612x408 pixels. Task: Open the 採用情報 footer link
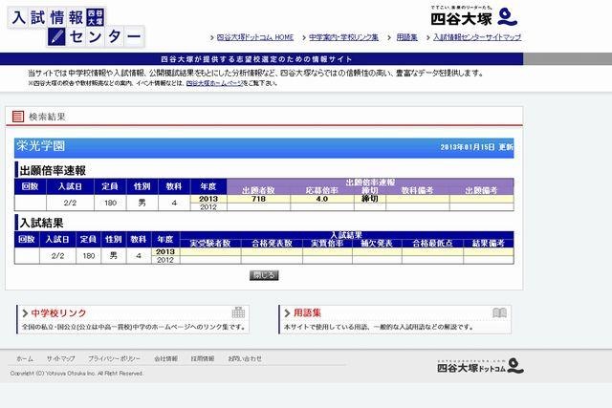[x=203, y=359]
